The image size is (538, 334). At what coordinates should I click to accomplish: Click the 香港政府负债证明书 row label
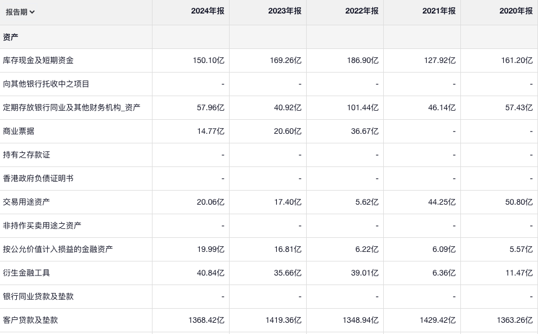pyautogui.click(x=38, y=178)
